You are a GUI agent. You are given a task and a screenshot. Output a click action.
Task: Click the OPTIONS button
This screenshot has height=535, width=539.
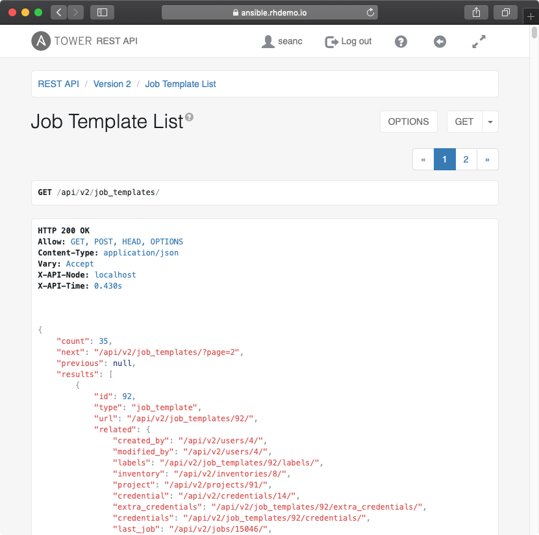coord(408,122)
